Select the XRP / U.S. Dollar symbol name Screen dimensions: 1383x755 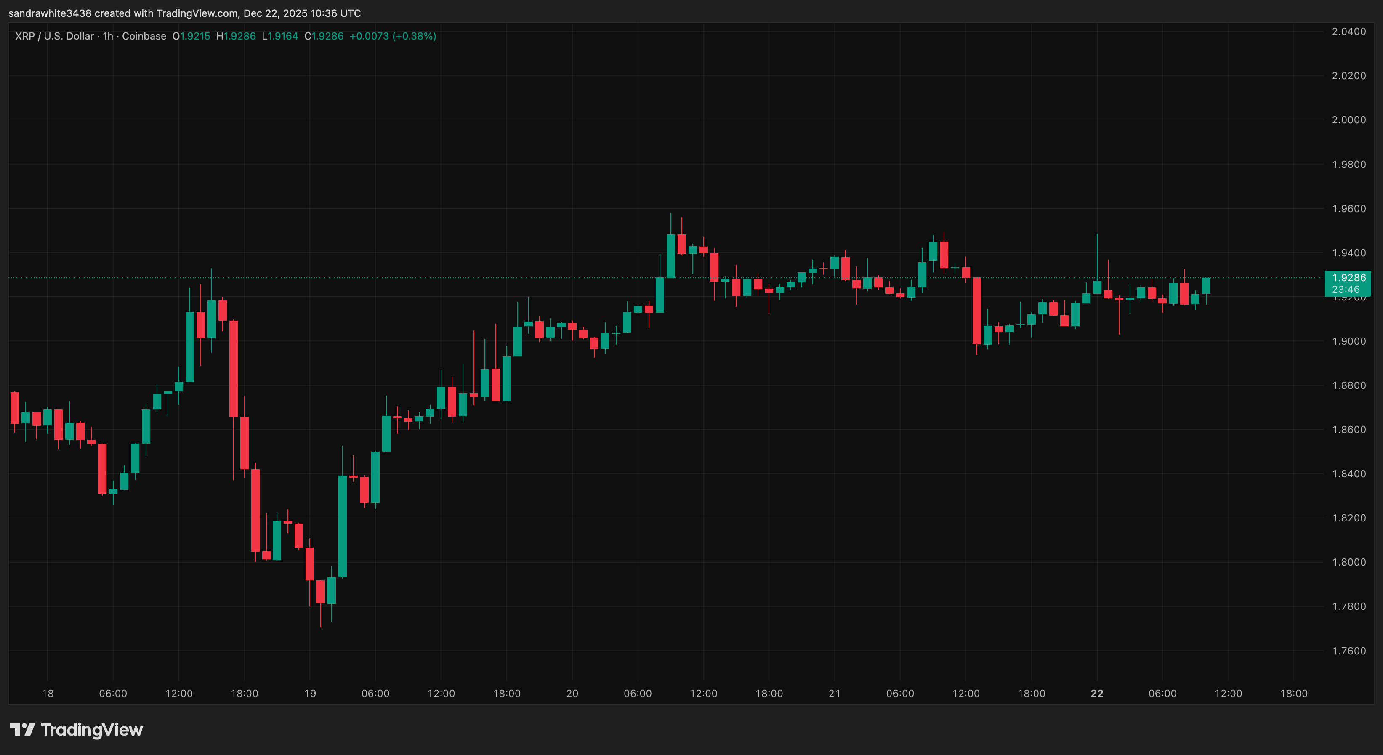(54, 36)
